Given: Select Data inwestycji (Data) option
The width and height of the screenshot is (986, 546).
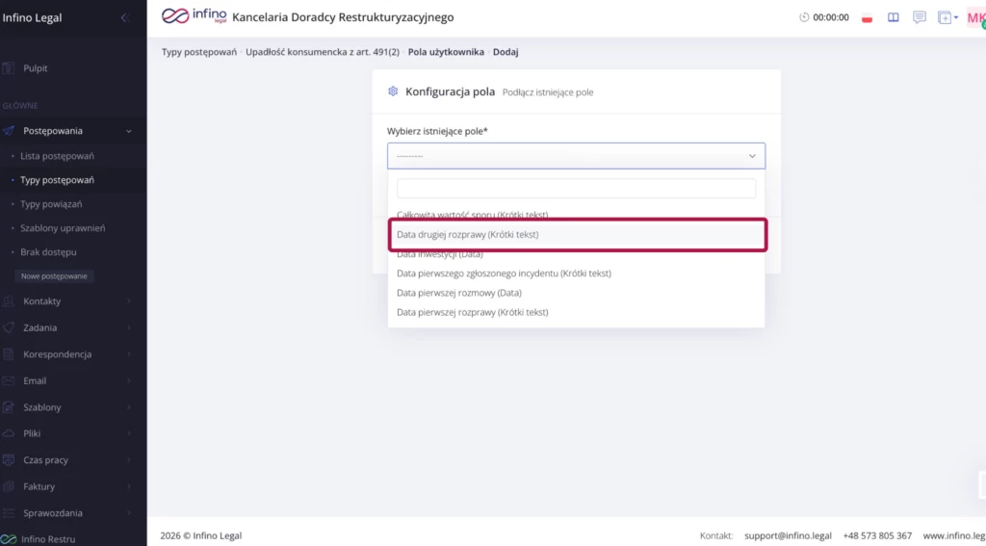Looking at the screenshot, I should coord(576,254).
